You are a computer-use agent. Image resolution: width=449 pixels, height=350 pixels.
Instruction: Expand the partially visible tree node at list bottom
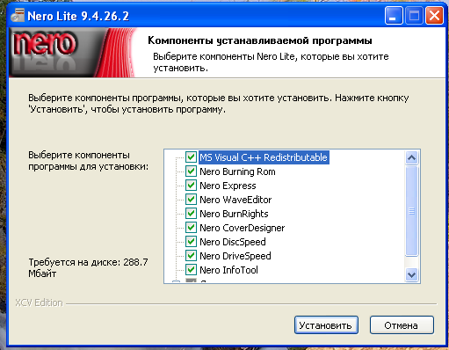click(176, 281)
